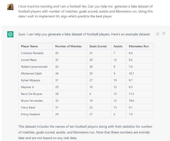
Task: Select the Lionel Messi cell
Action: point(29,60)
